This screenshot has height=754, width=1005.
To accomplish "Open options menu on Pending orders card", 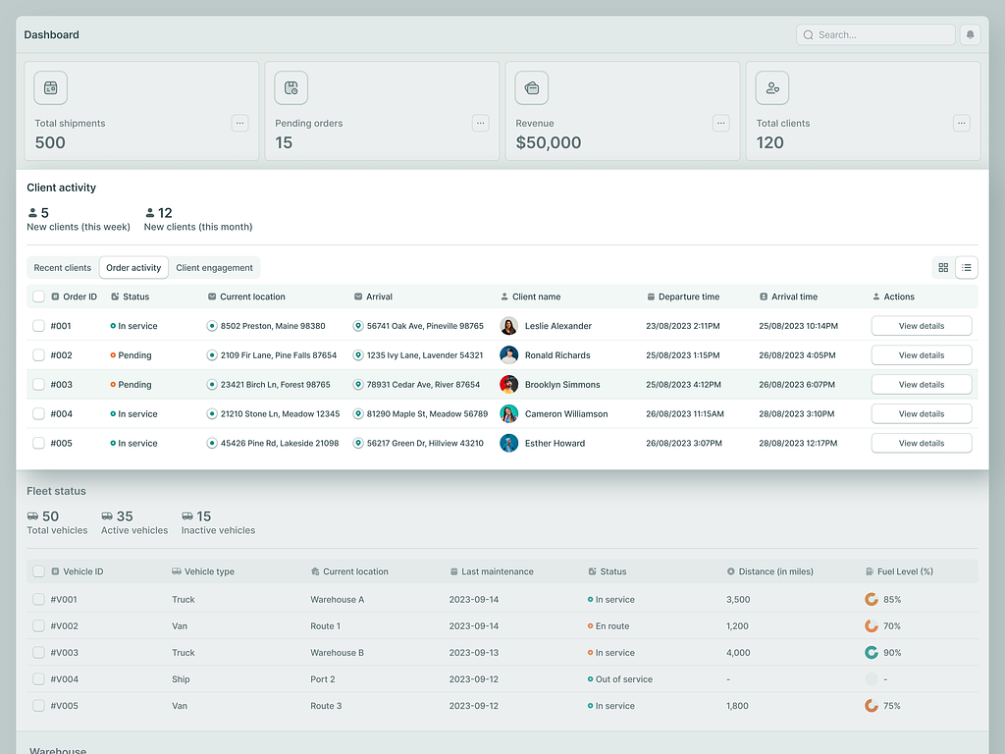I will tap(480, 123).
